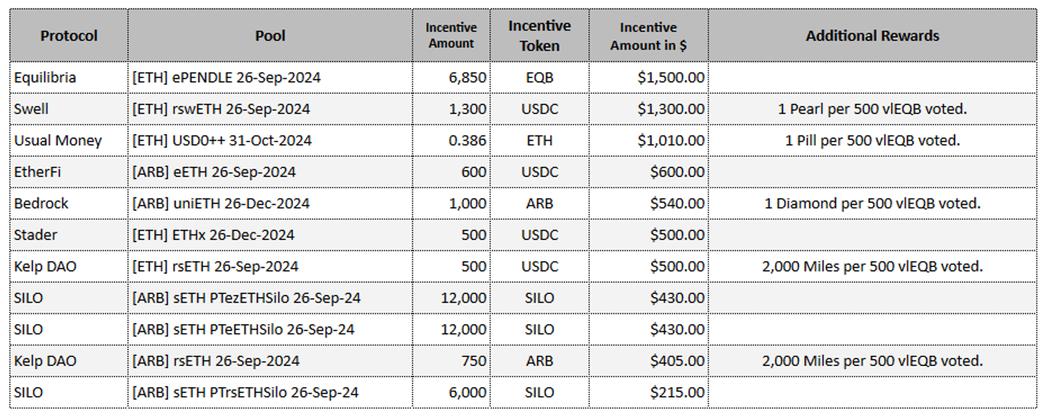1046x417 pixels.
Task: Click the Additional Rewards column header
Action: (872, 36)
